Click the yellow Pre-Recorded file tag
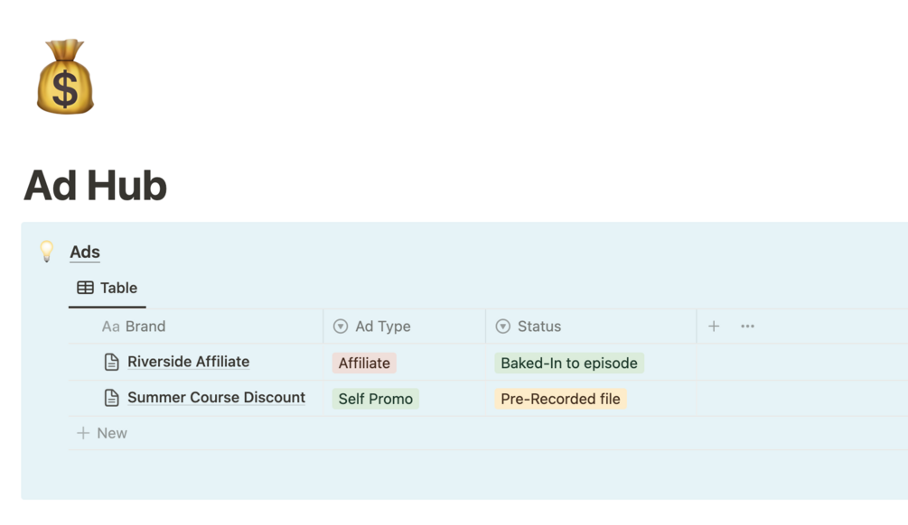This screenshot has width=908, height=525. pyautogui.click(x=560, y=399)
